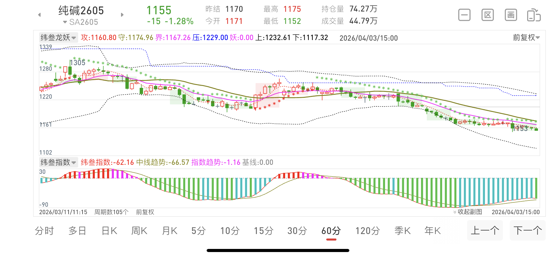The height and width of the screenshot is (257, 556).
Task: Click the minus square icon in the top bar
Action: tap(464, 15)
